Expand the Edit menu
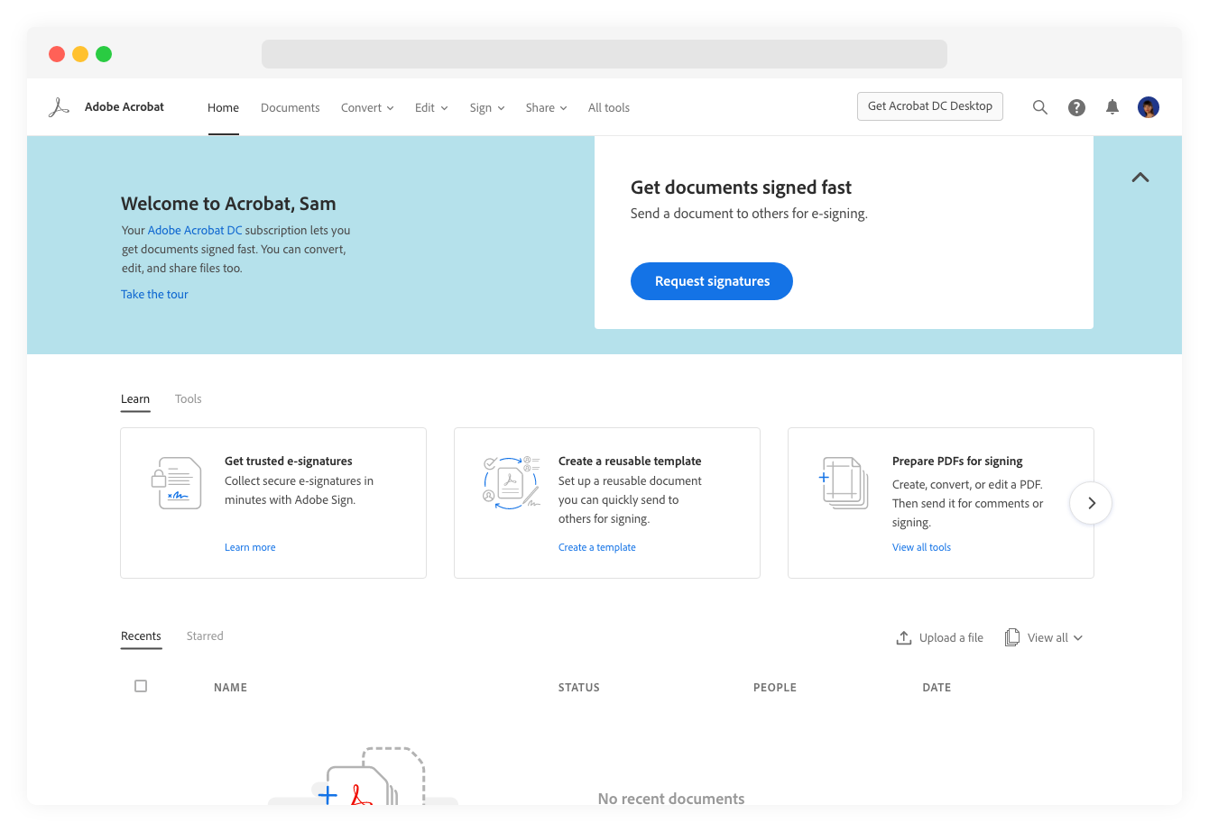Viewport: 1209px width, 832px height. [x=431, y=108]
